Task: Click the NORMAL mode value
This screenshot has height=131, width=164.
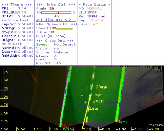Action: 94,9
